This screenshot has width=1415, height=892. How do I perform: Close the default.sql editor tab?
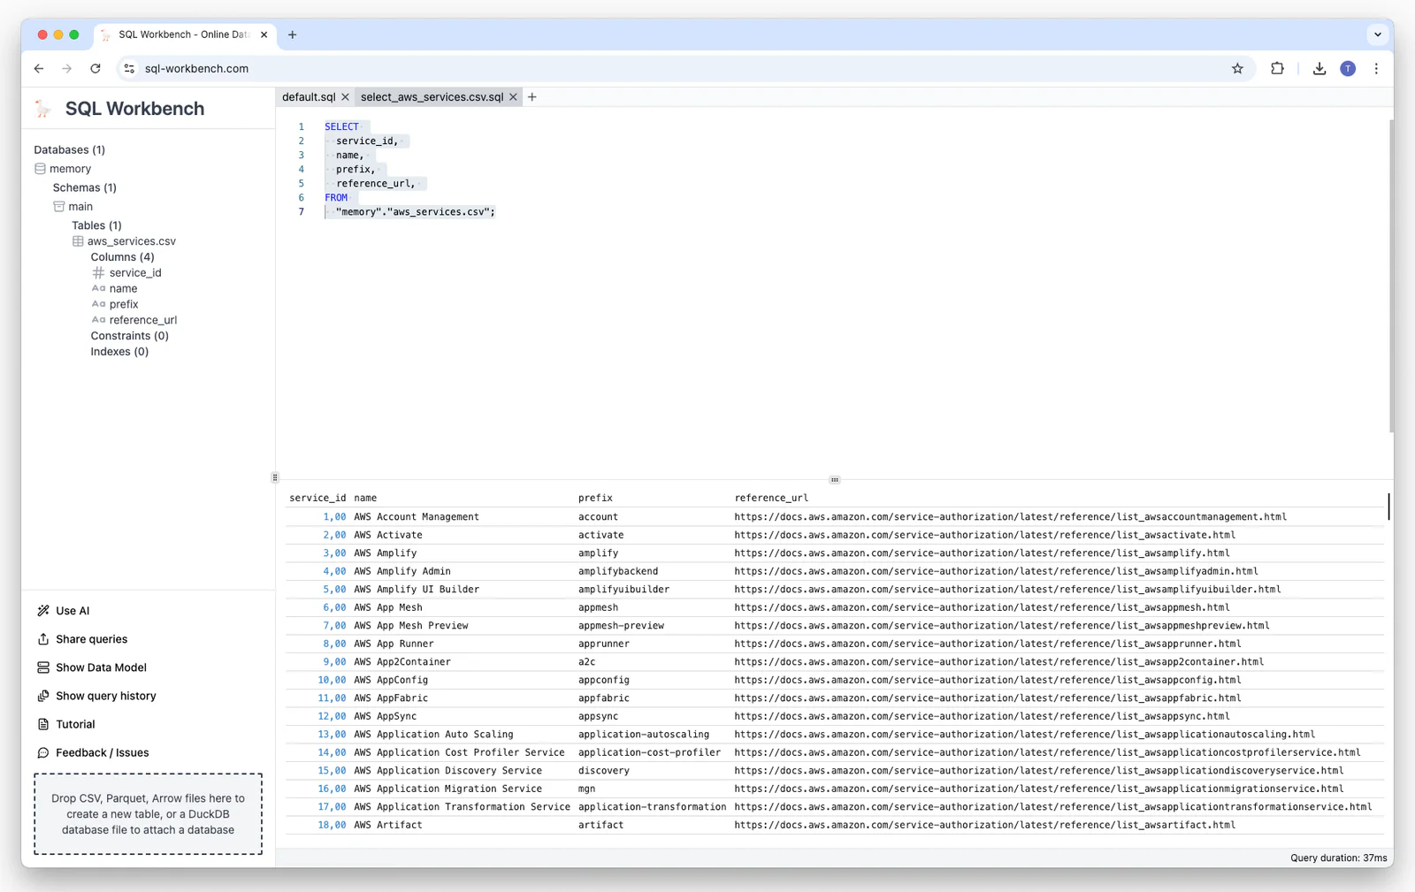(x=346, y=97)
